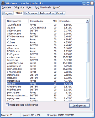Click Uporaba CPU: 5% status entry
This screenshot has height=118, width=95.
pos(31,115)
